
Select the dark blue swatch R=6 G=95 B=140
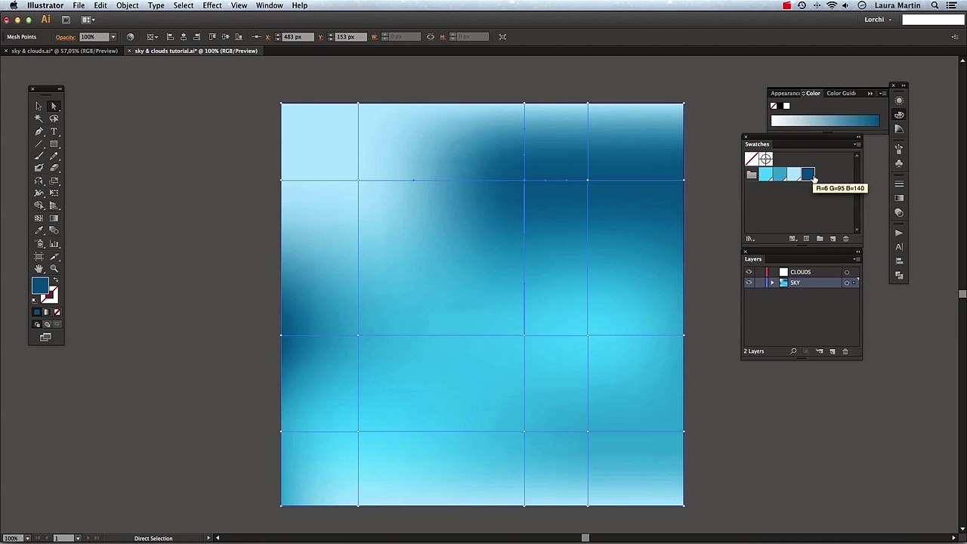pos(808,175)
